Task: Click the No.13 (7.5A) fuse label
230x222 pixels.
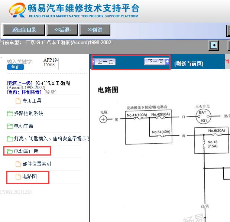Action: [x=213, y=144]
